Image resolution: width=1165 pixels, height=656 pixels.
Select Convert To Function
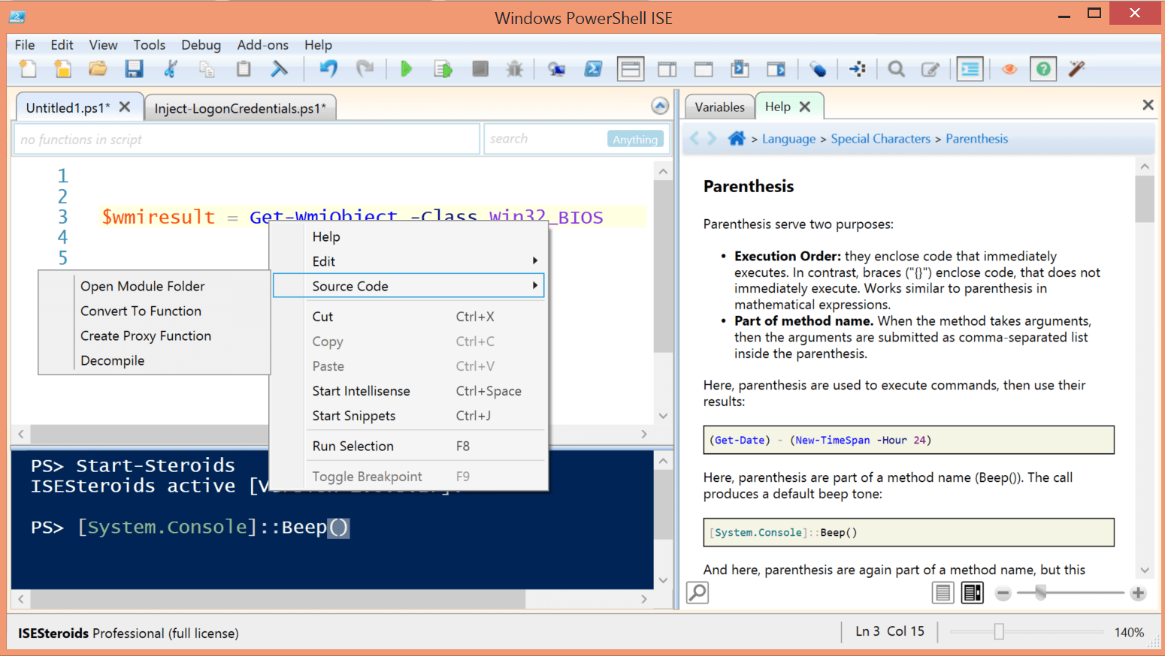click(x=154, y=311)
